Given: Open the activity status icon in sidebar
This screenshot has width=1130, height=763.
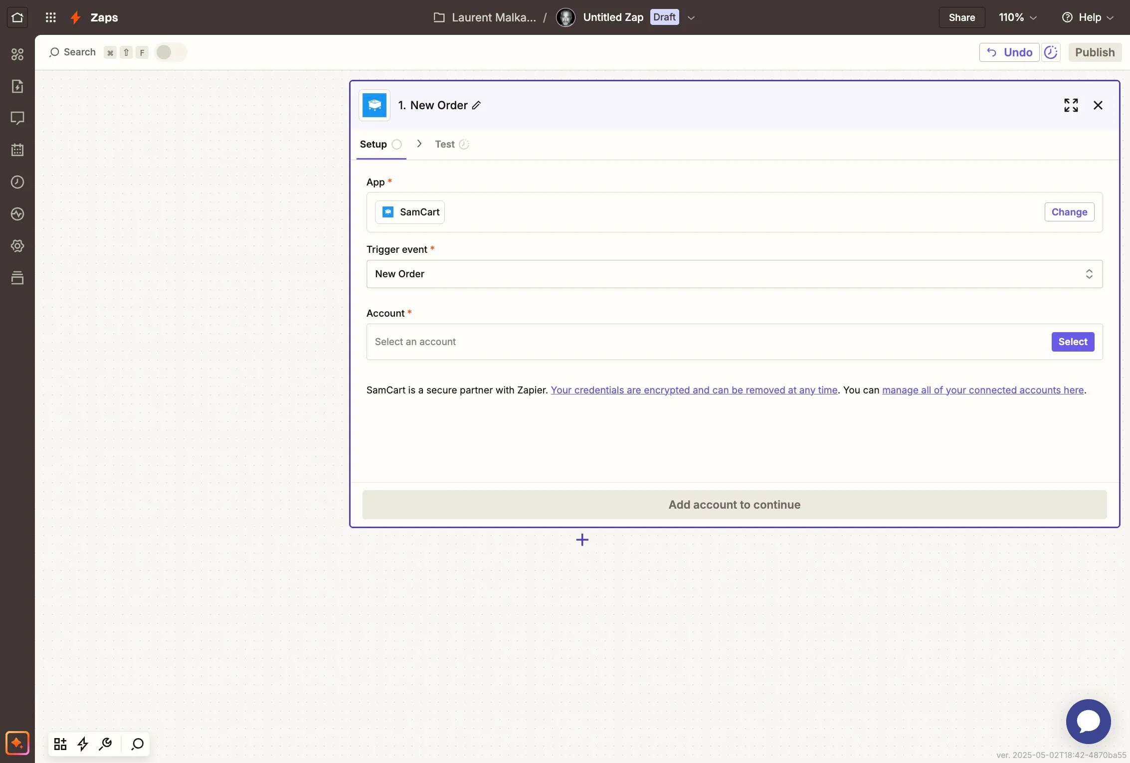Looking at the screenshot, I should [17, 214].
